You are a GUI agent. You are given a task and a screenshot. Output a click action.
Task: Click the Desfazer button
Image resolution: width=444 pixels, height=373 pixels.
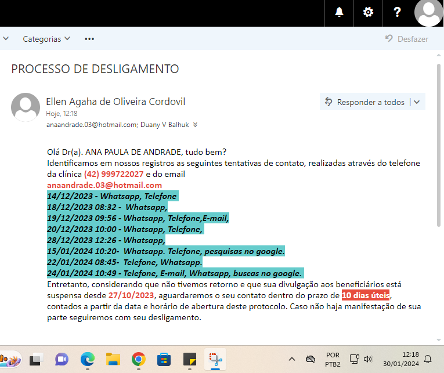tap(406, 39)
